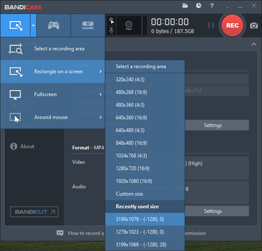The image size is (262, 251).
Task: Pick recent size 3199x1069 - (-1280, 28)
Action: click(x=145, y=245)
